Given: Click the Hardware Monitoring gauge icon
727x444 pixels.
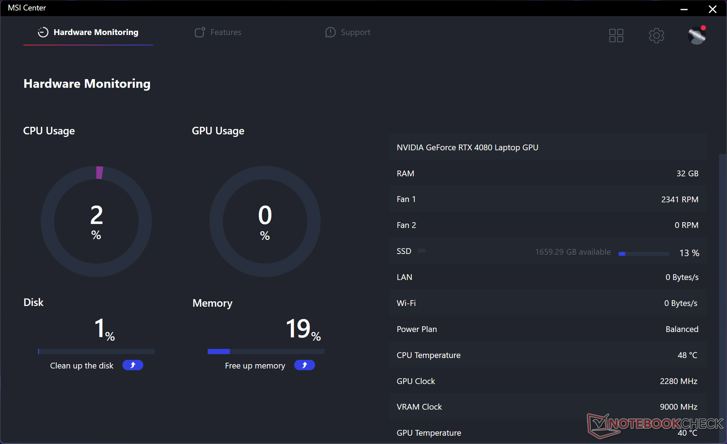Looking at the screenshot, I should [43, 32].
